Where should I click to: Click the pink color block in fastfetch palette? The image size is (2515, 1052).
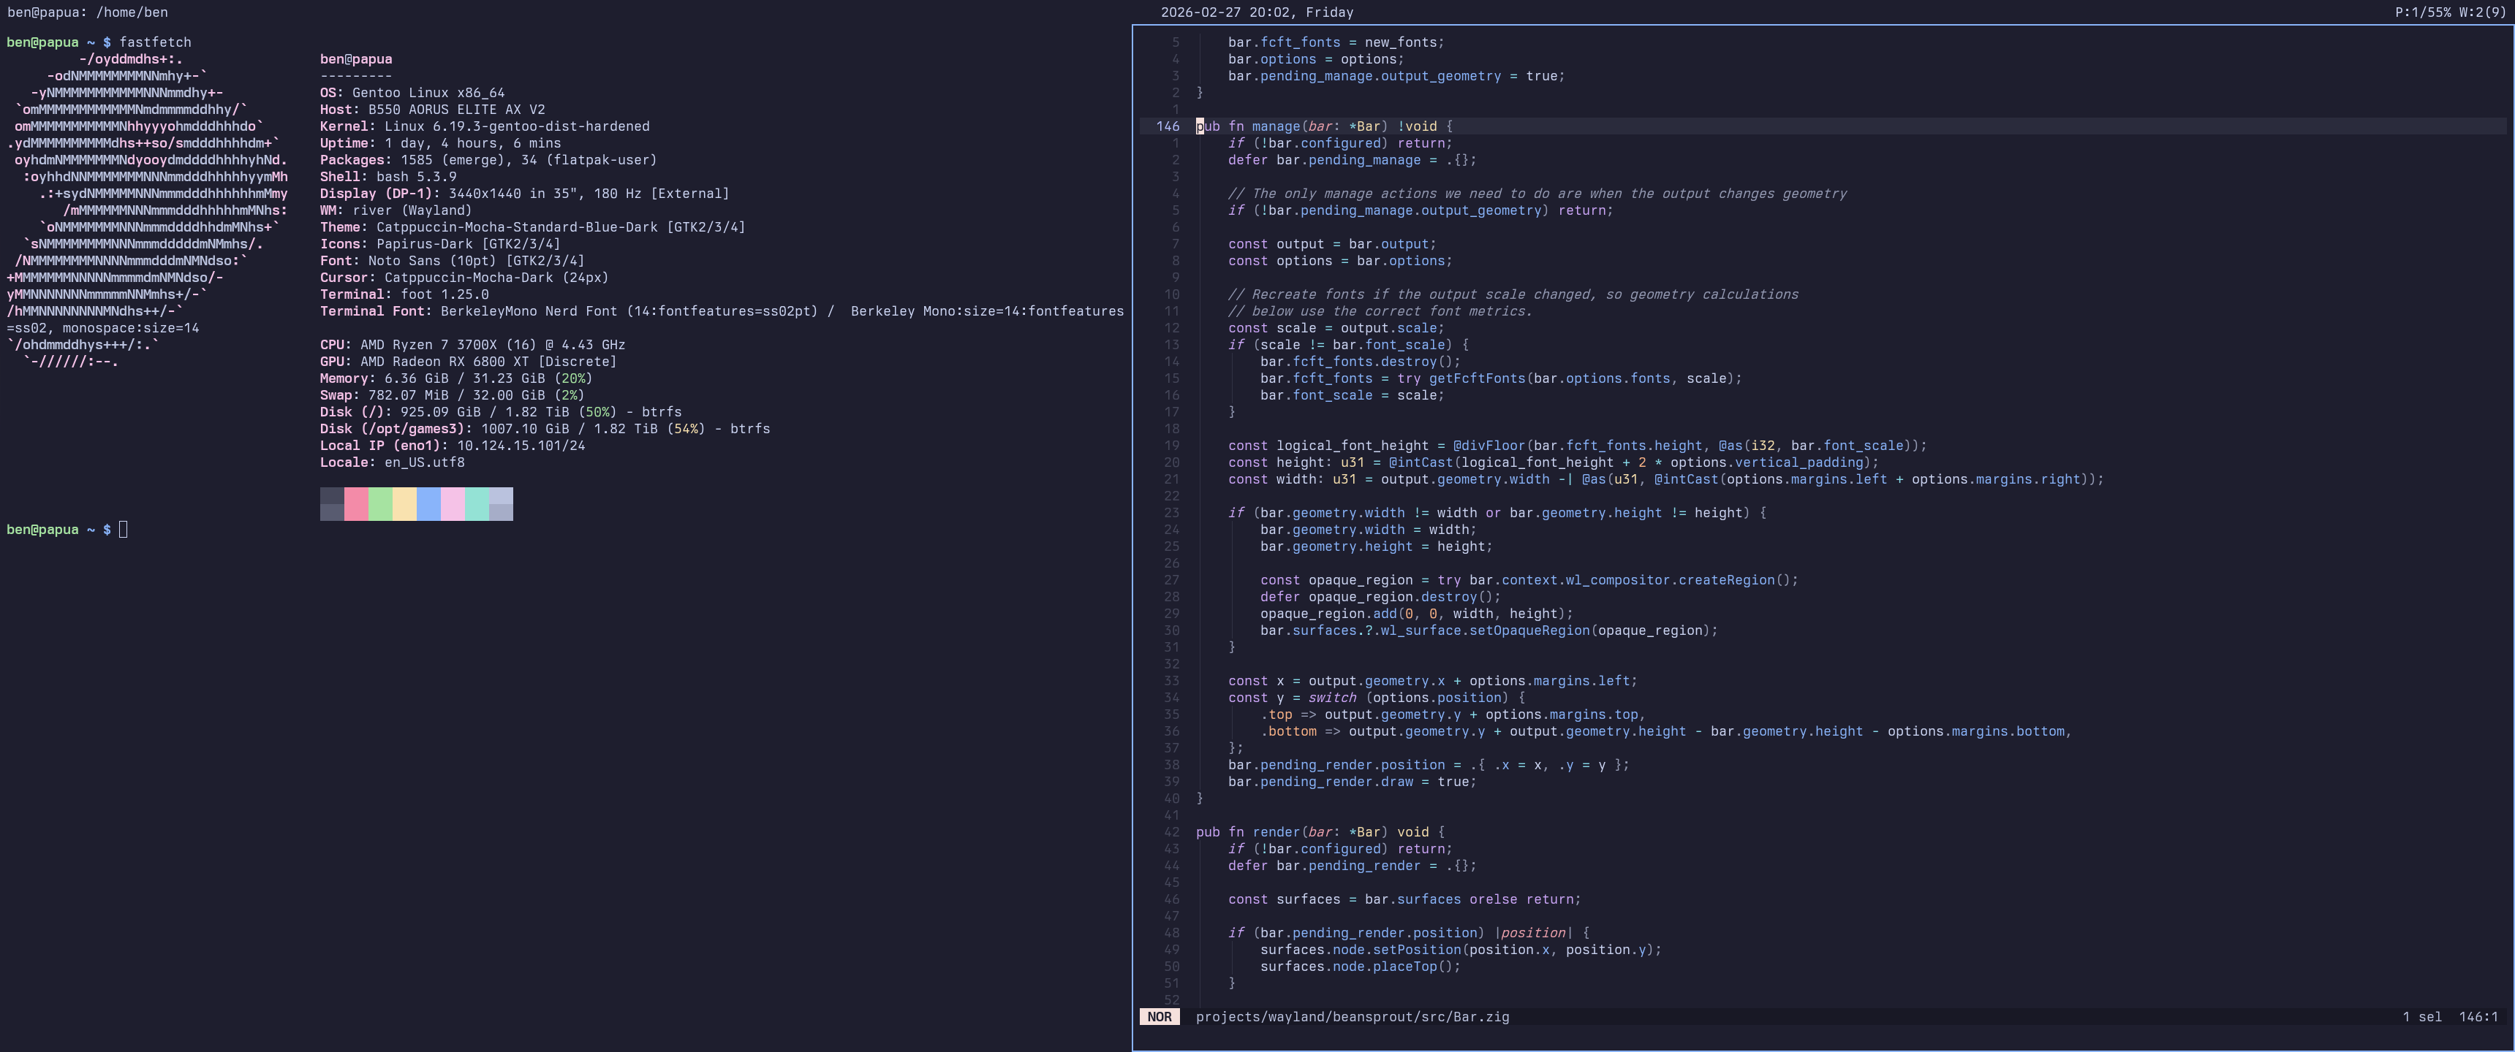coord(356,503)
